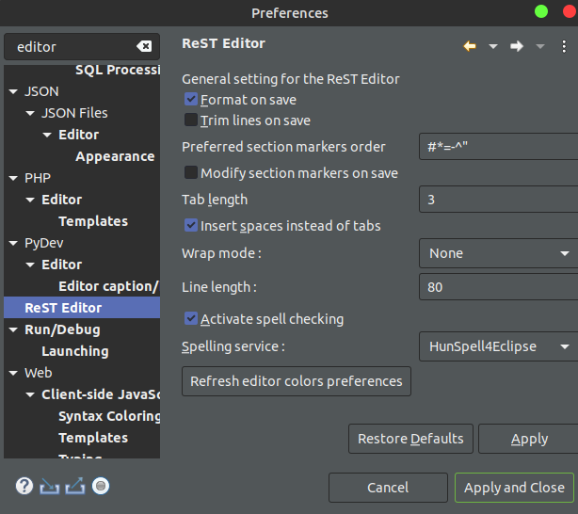
Task: Open the Help question mark icon
Action: point(24,486)
